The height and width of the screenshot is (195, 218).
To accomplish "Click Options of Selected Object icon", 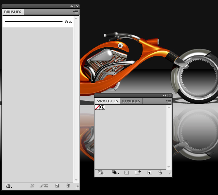I will pos(44,186).
